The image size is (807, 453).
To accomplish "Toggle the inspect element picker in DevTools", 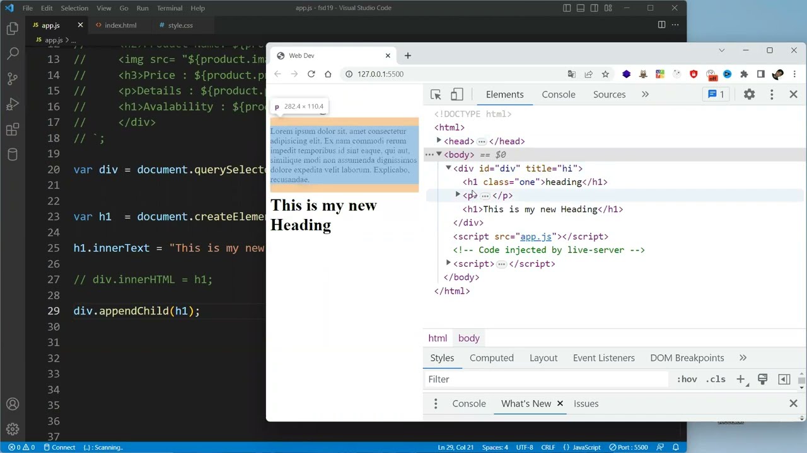I will pos(436,94).
